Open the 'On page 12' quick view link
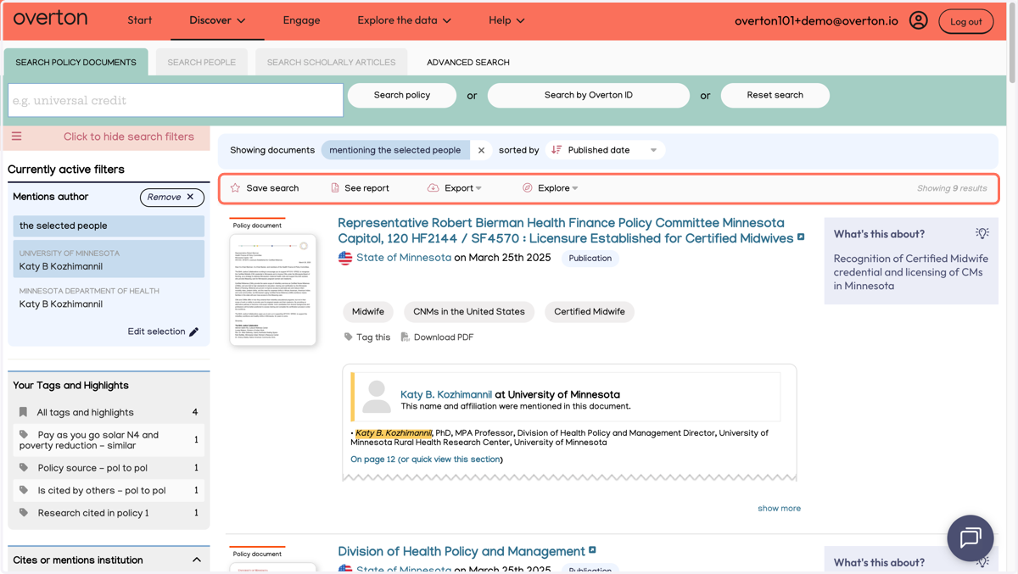1018x574 pixels. [426, 459]
